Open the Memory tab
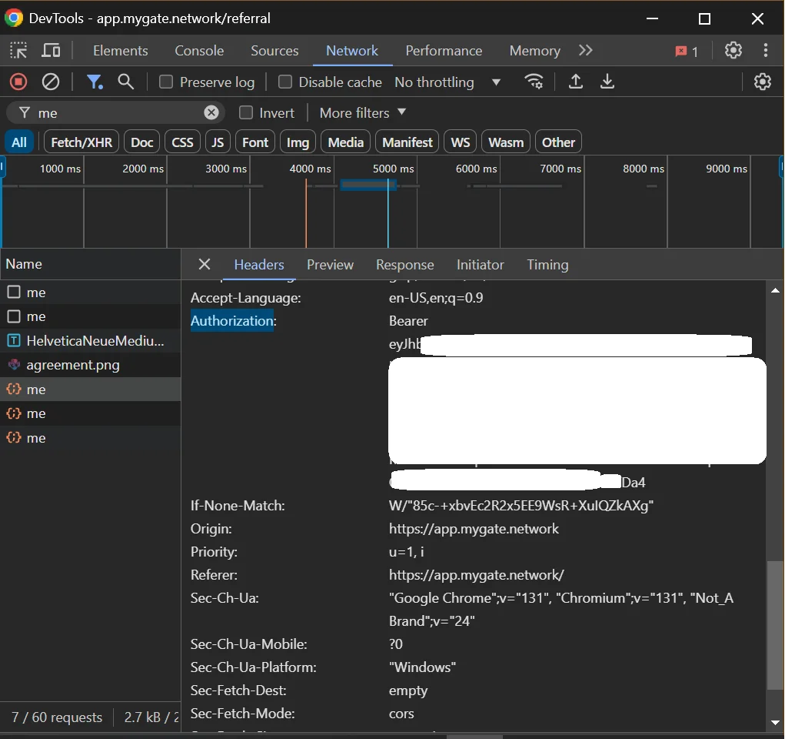The image size is (785, 739). click(x=534, y=51)
